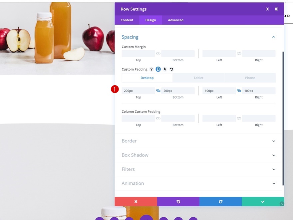Toggle link between Custom Margin Left and Right

click(239, 54)
